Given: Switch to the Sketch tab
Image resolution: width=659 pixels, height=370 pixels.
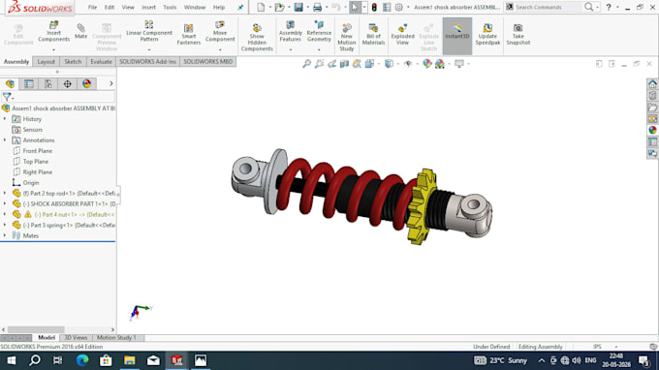Looking at the screenshot, I should click(x=73, y=62).
